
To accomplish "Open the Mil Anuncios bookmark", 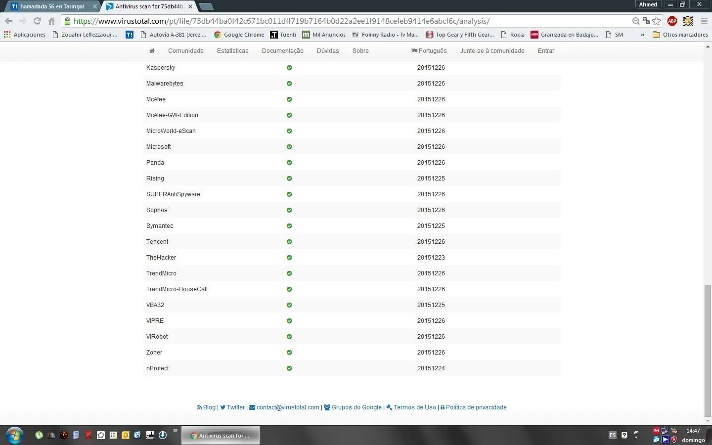I will (324, 35).
